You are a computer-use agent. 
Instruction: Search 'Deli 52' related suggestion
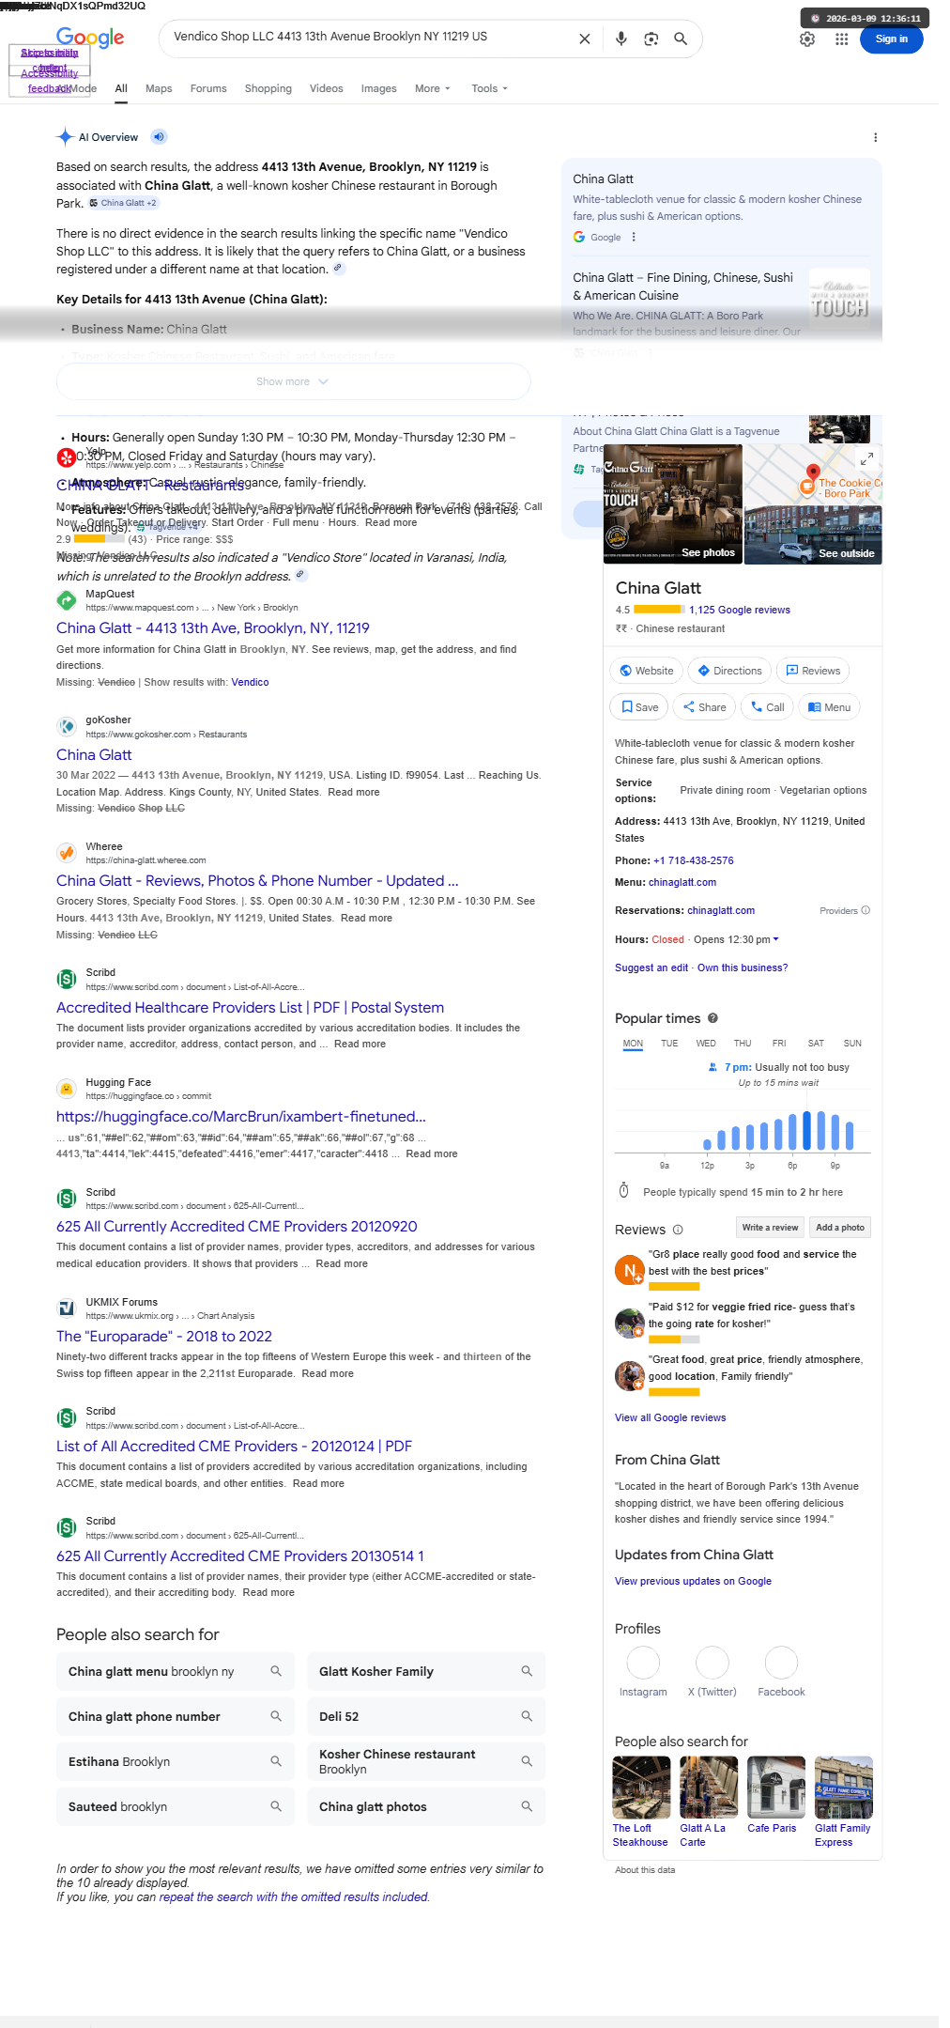[426, 1717]
